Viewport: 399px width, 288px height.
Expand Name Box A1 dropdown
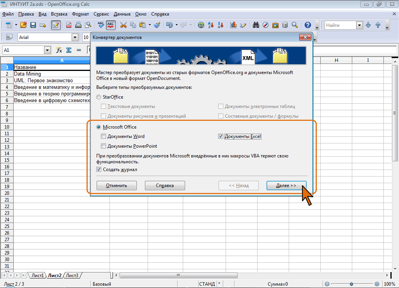[x=47, y=50]
